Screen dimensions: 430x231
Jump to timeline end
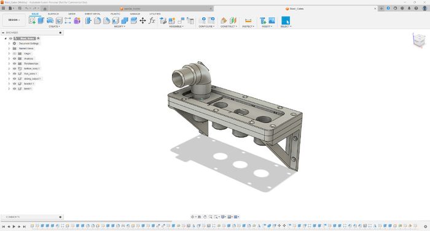pos(24,226)
